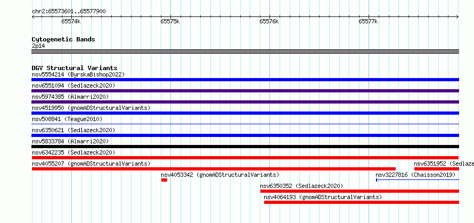The image size is (474, 223).
Task: Click the red bar under nsv4055207
Action: click(x=214, y=169)
